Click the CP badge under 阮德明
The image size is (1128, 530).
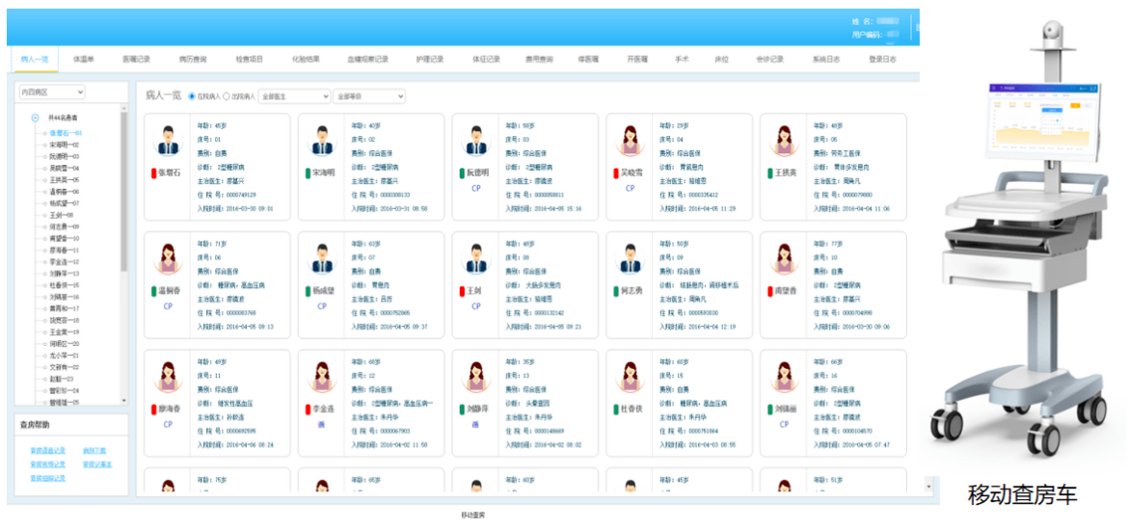(476, 188)
